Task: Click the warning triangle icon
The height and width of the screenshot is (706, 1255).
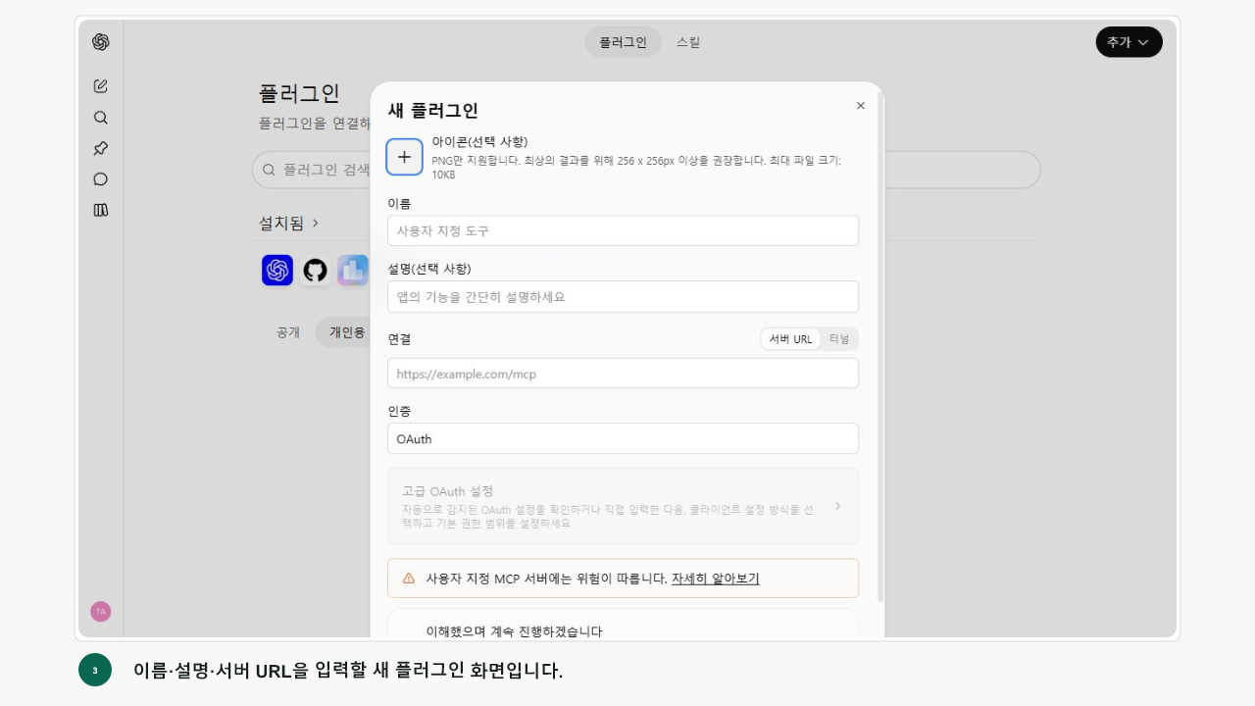Action: click(409, 579)
